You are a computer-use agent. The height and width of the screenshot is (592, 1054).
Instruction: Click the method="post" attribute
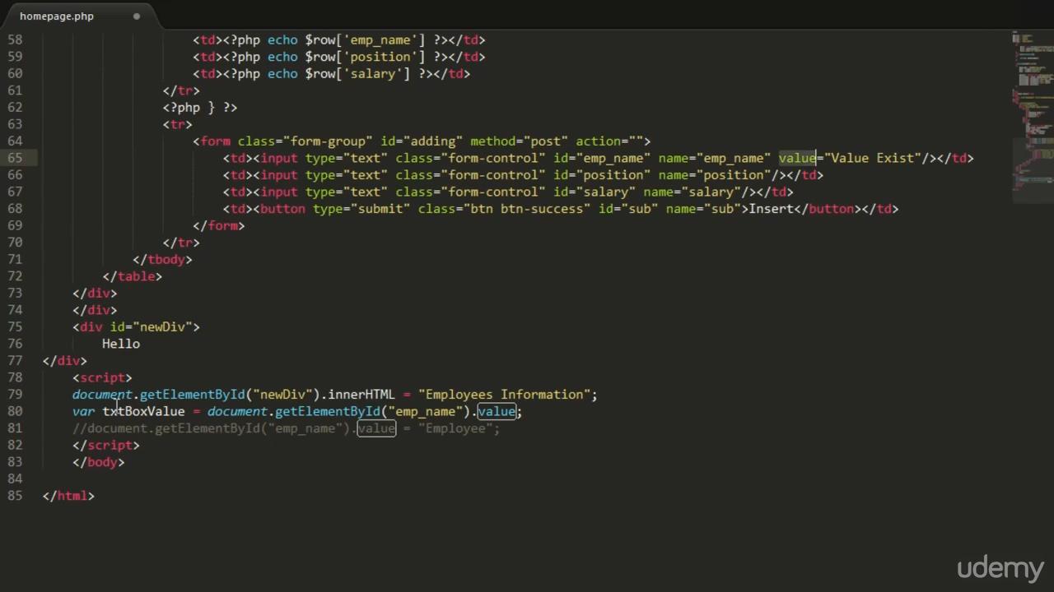click(x=519, y=141)
